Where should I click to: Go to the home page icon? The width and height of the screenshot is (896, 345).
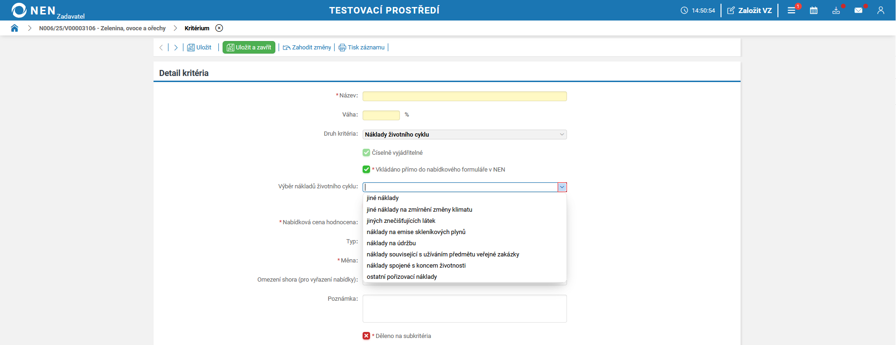click(x=14, y=28)
